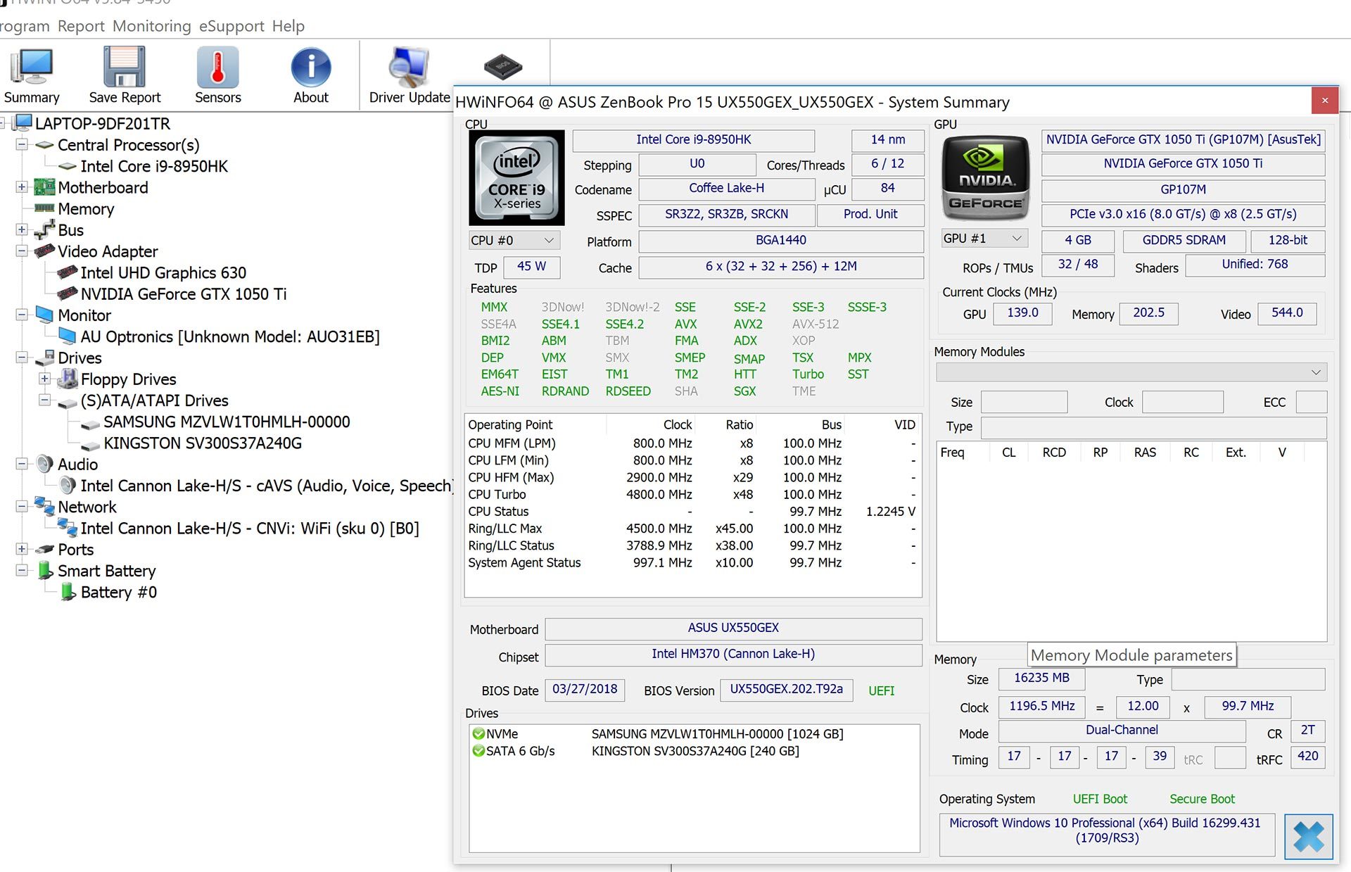Select the Monitor tree icon
This screenshot has width=1351, height=872.
pyautogui.click(x=44, y=315)
